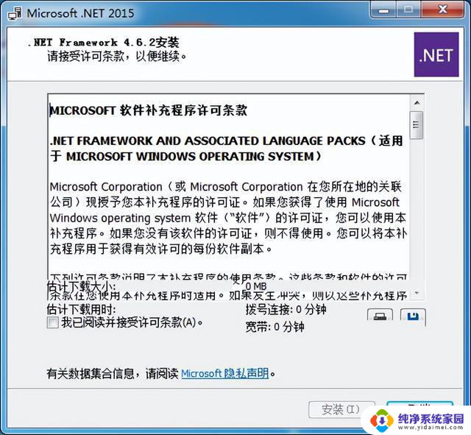Click the .NET purple logo
The image size is (471, 435).
436,54
